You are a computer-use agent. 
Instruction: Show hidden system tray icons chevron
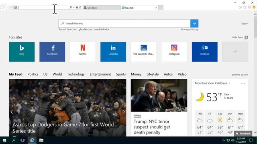[224, 140]
